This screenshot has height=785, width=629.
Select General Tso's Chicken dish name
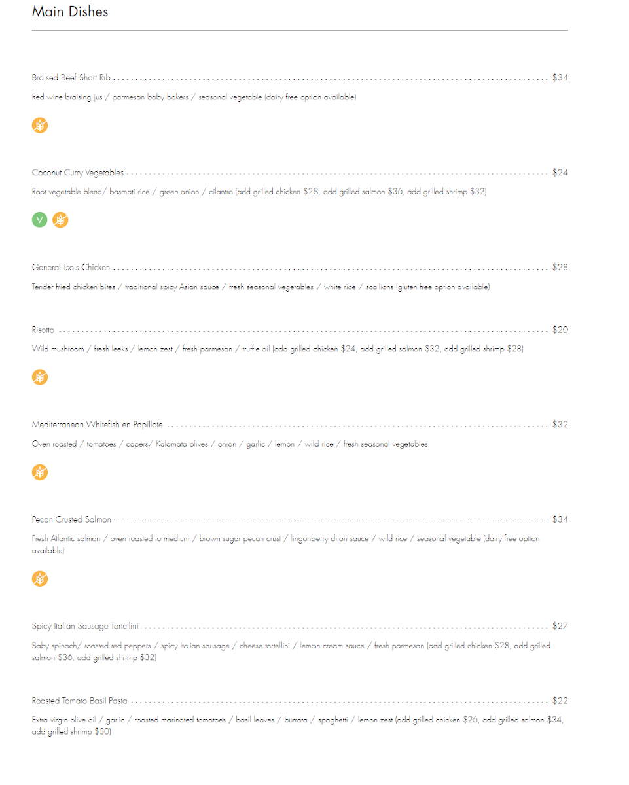[71, 268]
